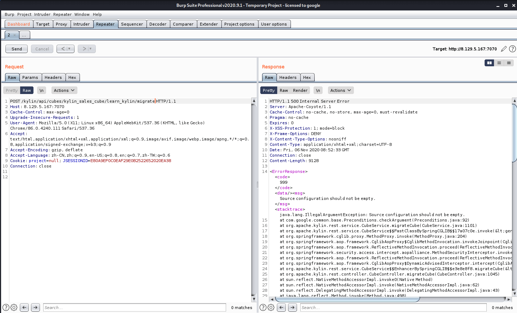517x313 pixels.
Task: Go to next match in response search
Action: coord(292,307)
